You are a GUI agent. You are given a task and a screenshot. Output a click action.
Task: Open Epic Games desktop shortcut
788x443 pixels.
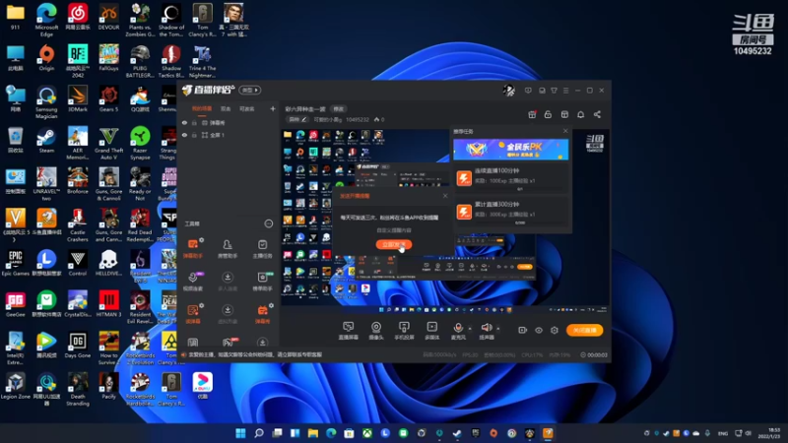[15, 263]
